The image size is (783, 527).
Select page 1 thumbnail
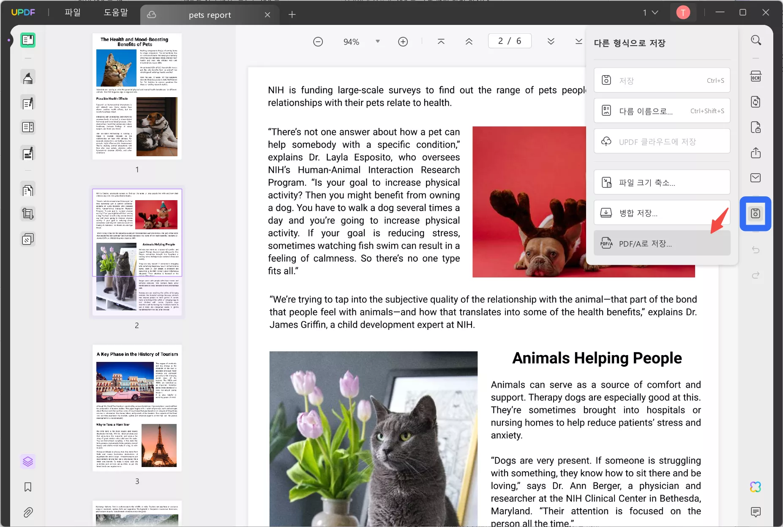click(137, 96)
